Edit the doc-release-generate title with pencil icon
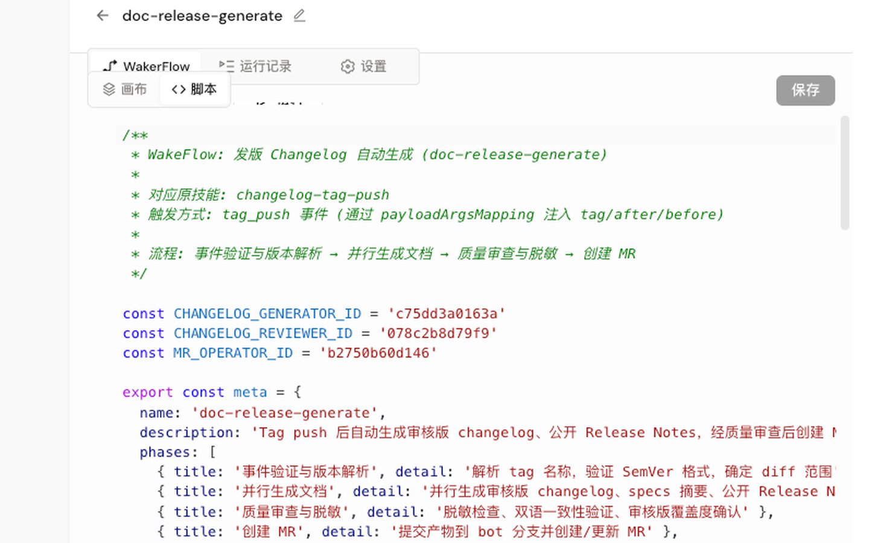The image size is (869, 543). 299,16
